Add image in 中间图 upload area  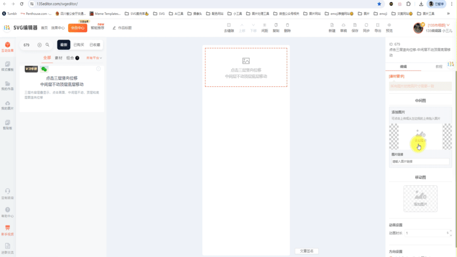[x=420, y=137]
